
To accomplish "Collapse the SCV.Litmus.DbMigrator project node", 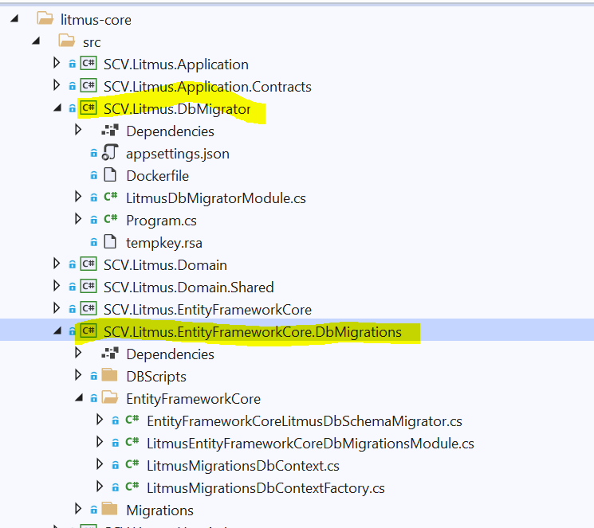I will pos(56,109).
